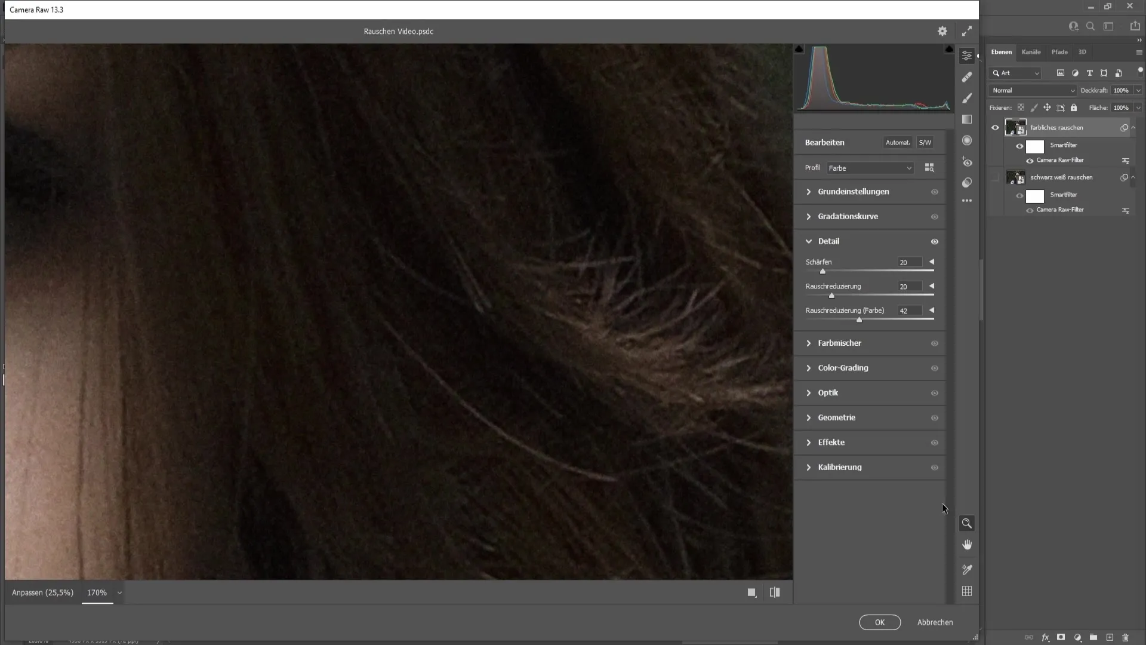The image size is (1146, 645).
Task: Click the OK button to confirm changes
Action: pos(880,622)
